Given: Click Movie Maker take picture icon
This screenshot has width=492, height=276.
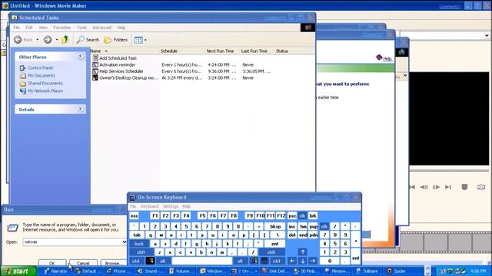Looking at the screenshot, I should point(464,187).
